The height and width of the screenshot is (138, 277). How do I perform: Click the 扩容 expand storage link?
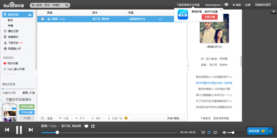32,93
